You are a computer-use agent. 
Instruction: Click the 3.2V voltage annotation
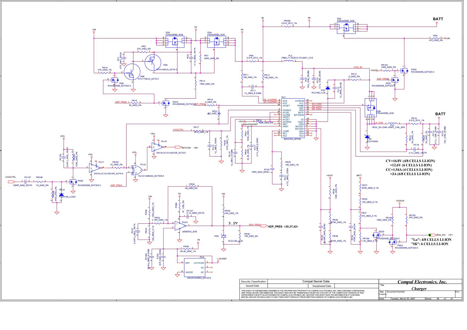click(233, 223)
